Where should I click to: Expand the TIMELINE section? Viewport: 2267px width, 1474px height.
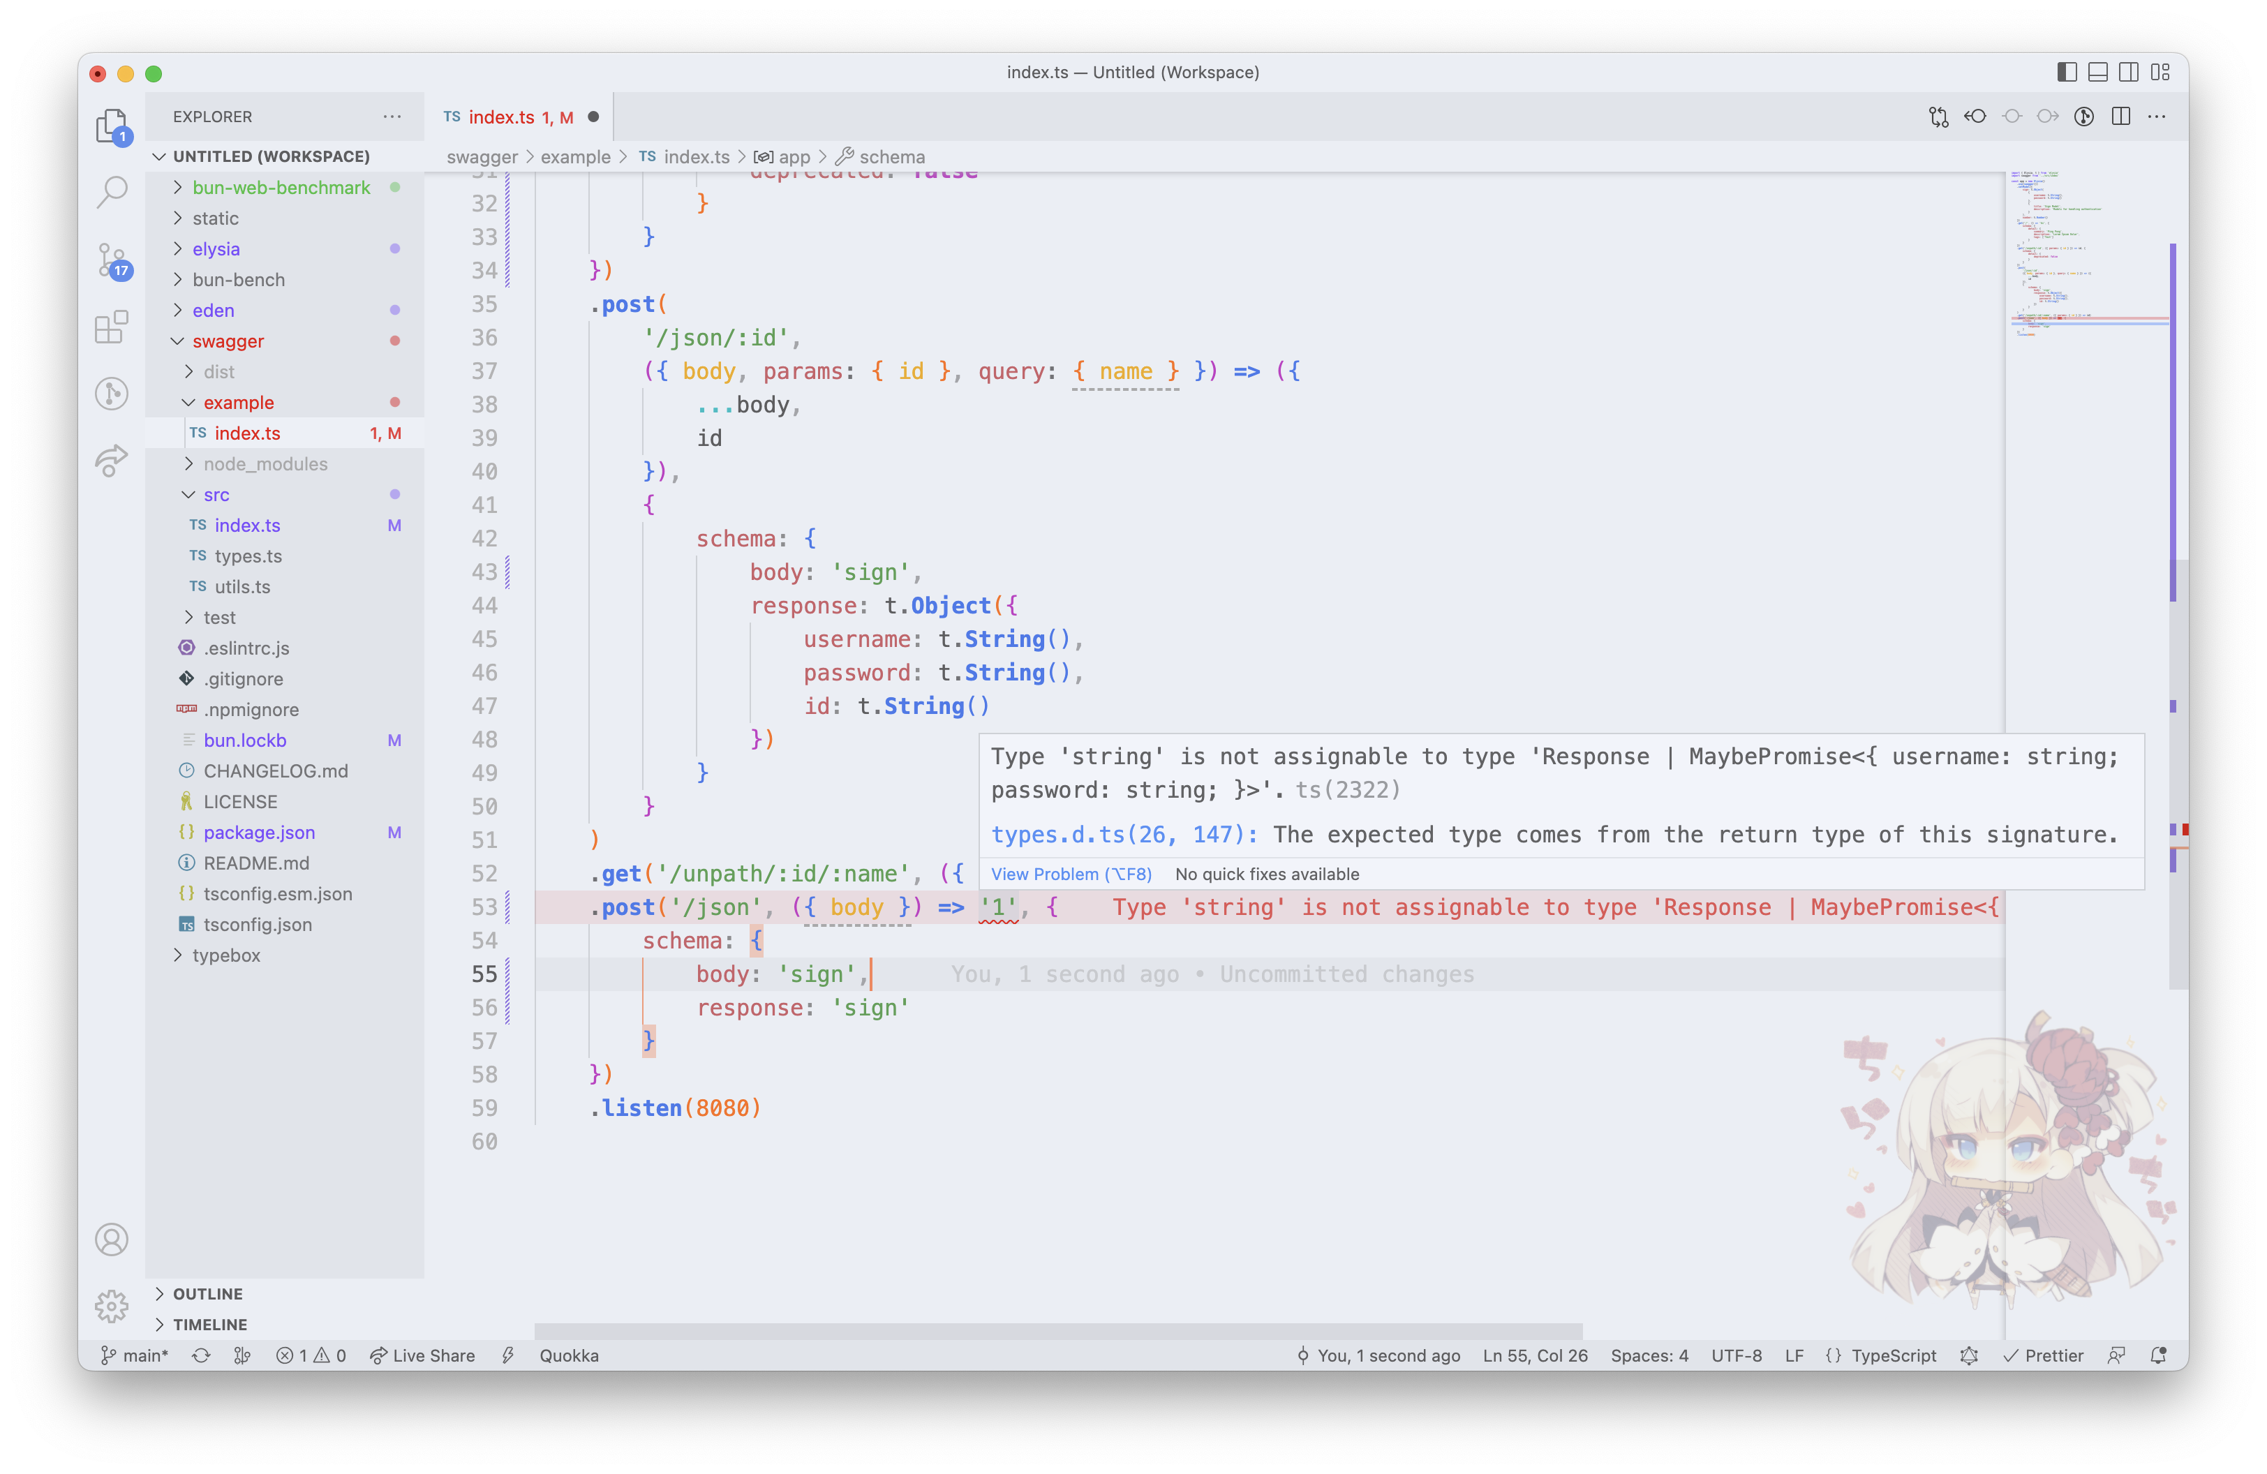tap(284, 1323)
